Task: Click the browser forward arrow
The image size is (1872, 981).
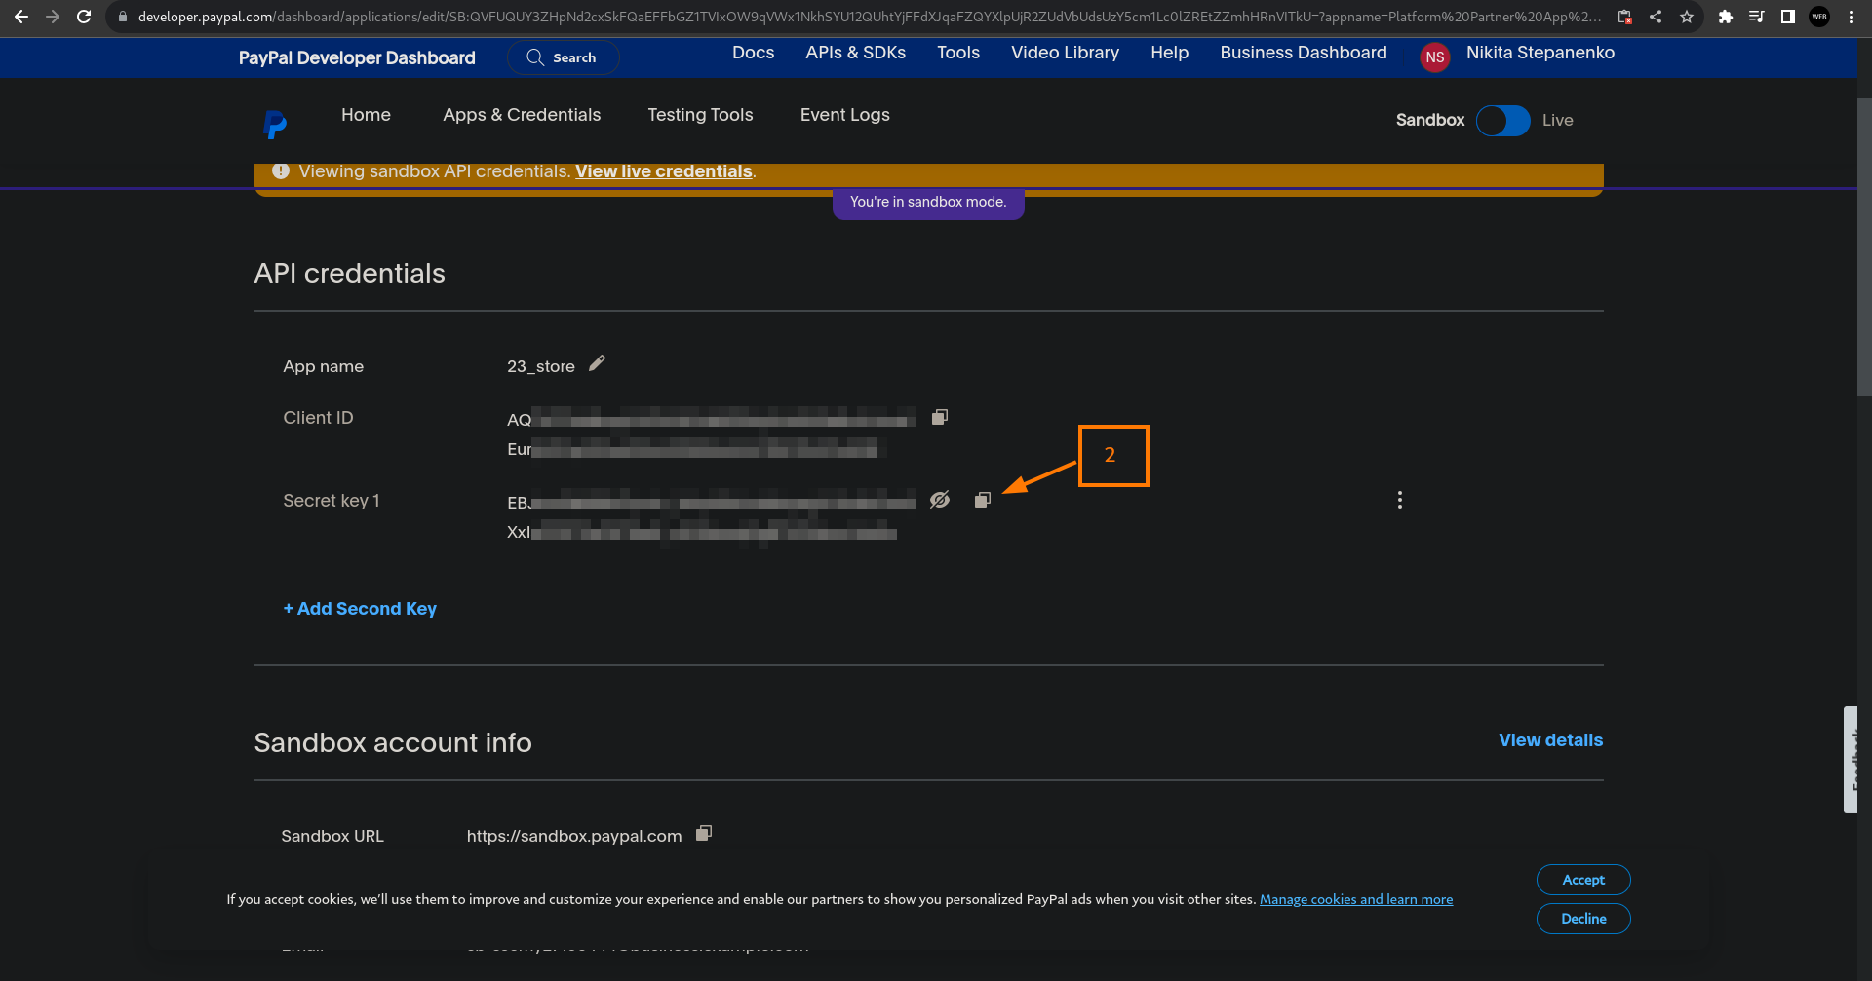Action: point(53,17)
